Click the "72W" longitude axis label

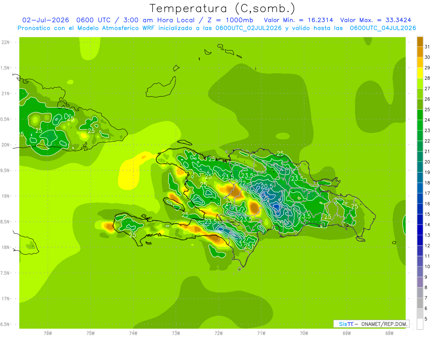click(219, 333)
